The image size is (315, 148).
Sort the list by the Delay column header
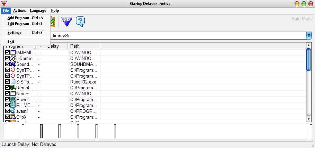coord(52,46)
